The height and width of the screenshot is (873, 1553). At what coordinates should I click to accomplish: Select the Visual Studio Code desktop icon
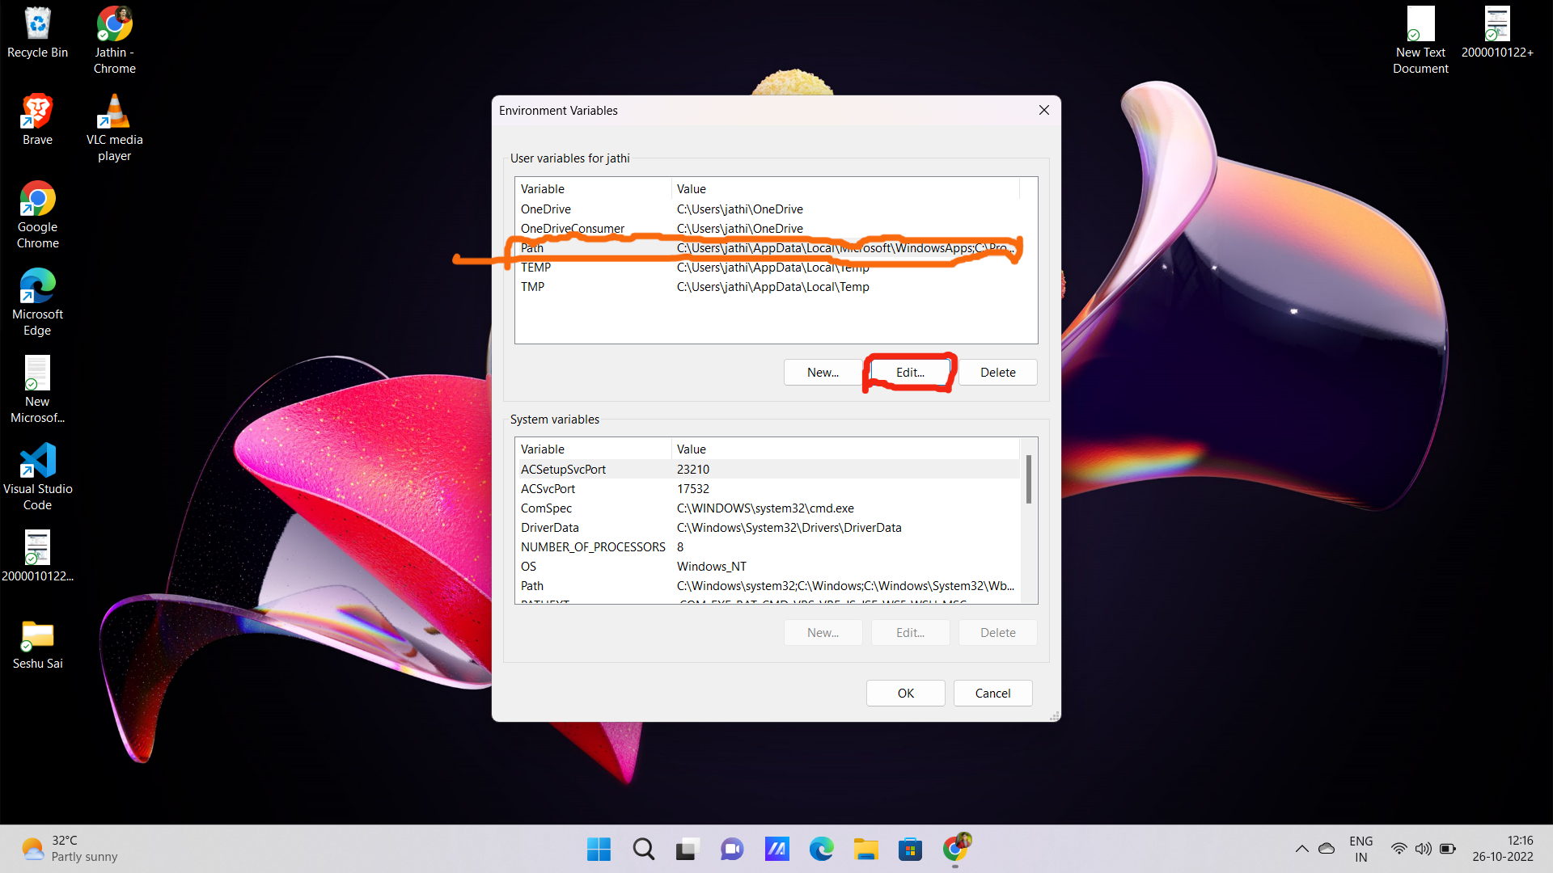[x=37, y=477]
